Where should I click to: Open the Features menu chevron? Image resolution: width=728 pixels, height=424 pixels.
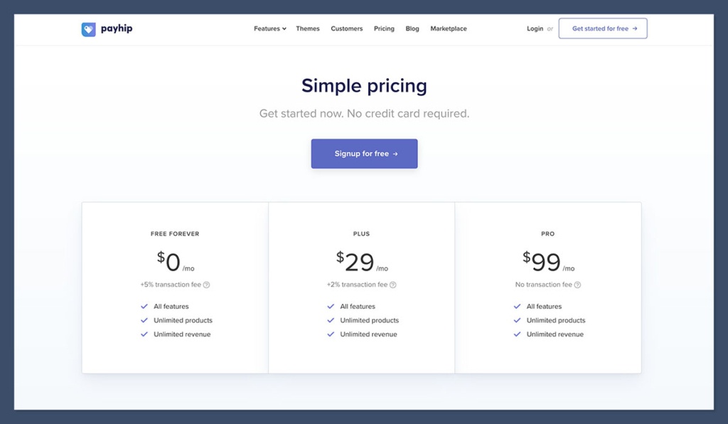click(x=283, y=28)
